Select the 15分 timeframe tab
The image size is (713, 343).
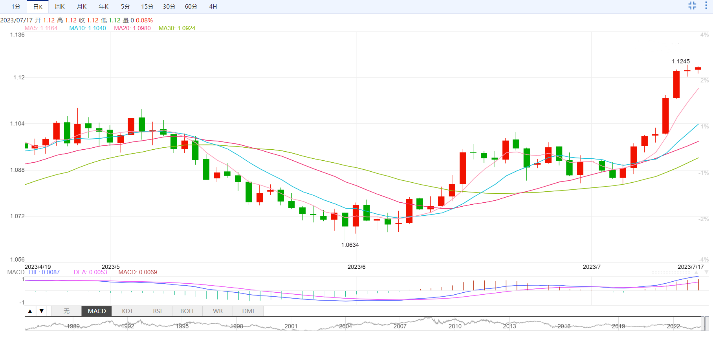(x=147, y=7)
